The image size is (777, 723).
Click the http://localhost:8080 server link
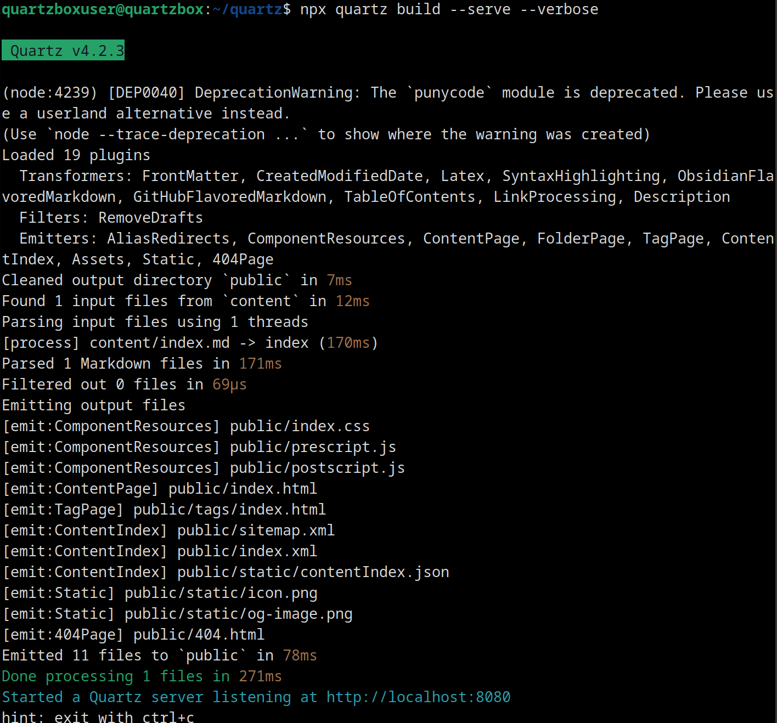(418, 697)
